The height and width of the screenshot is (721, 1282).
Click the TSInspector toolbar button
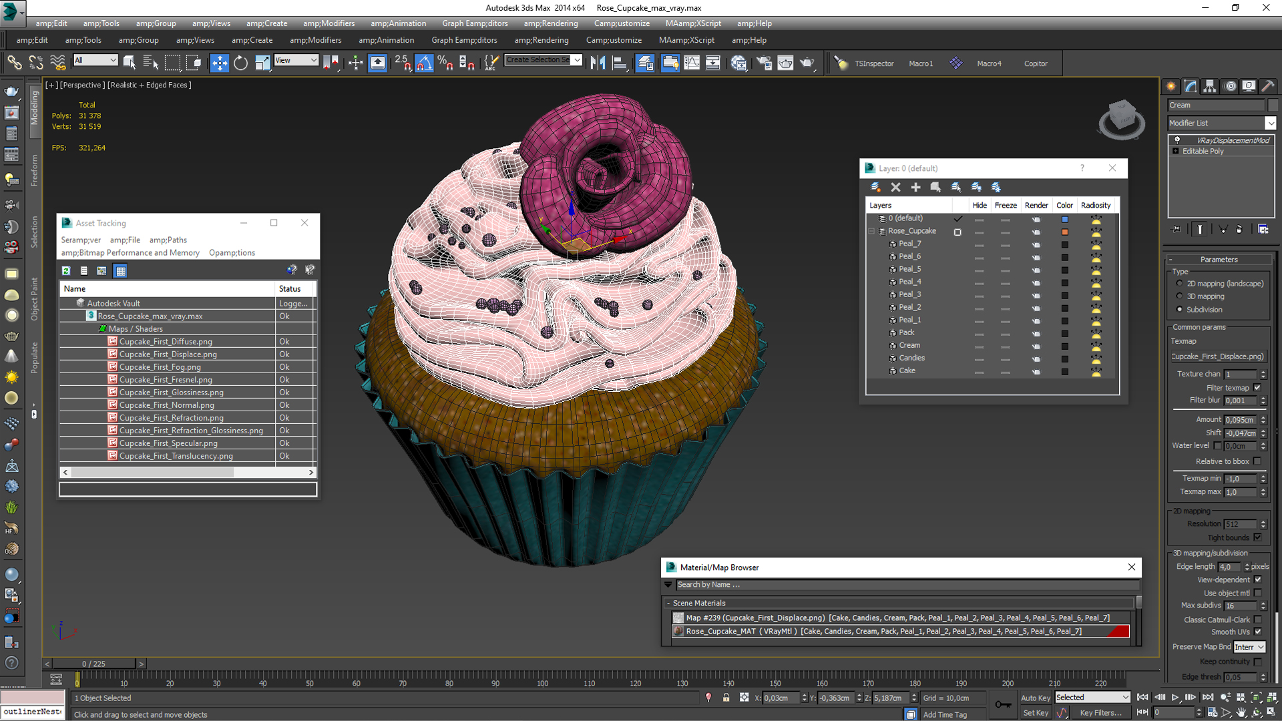[x=874, y=63]
